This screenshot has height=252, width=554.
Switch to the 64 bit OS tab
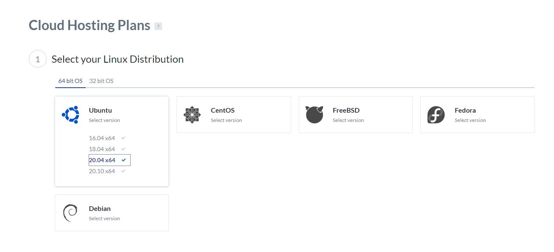click(70, 81)
